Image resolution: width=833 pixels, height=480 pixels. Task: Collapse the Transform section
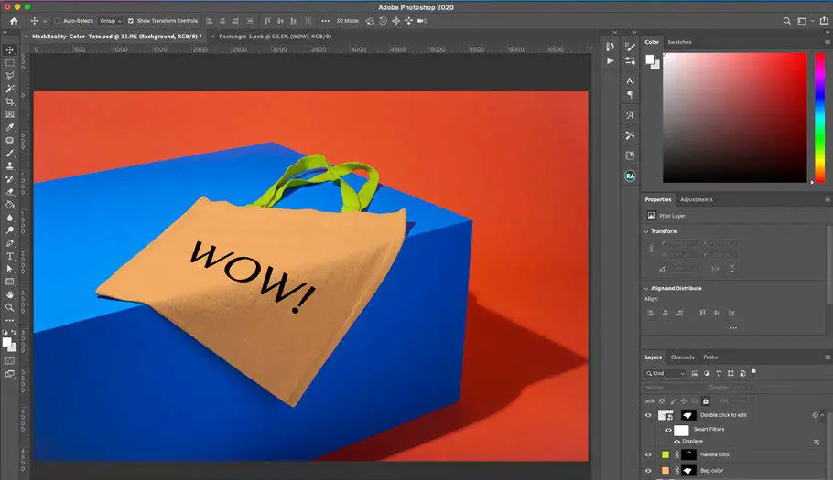pyautogui.click(x=646, y=232)
